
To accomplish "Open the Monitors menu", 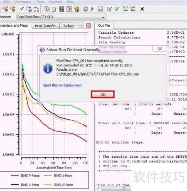I will tap(55, 2).
